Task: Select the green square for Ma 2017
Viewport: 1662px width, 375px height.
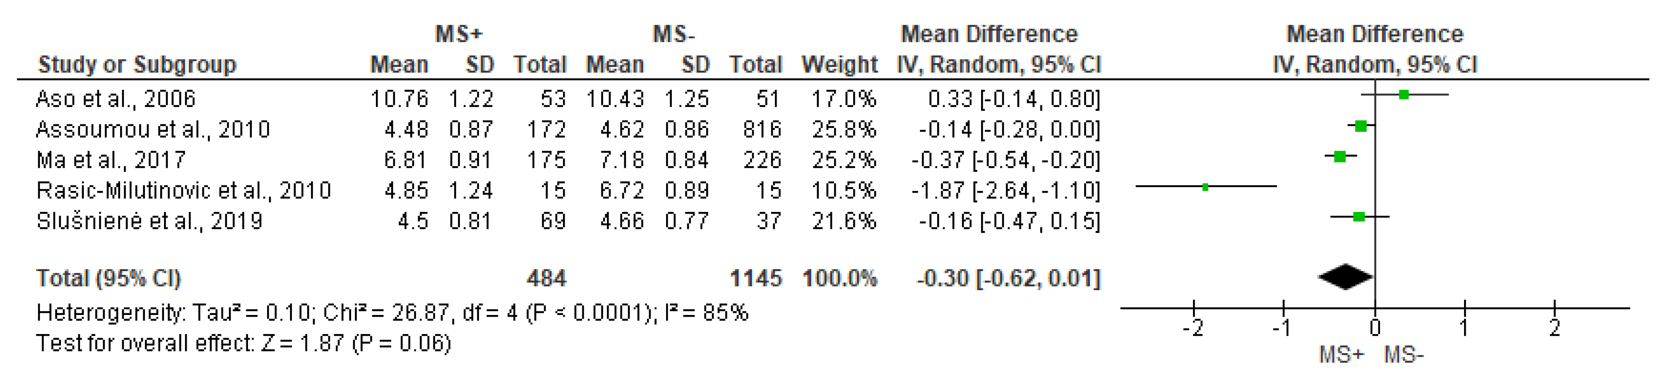Action: click(1340, 156)
